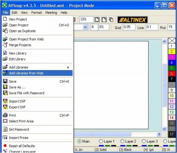Click the 0% input field
The width and height of the screenshot is (177, 153).
pos(104,27)
